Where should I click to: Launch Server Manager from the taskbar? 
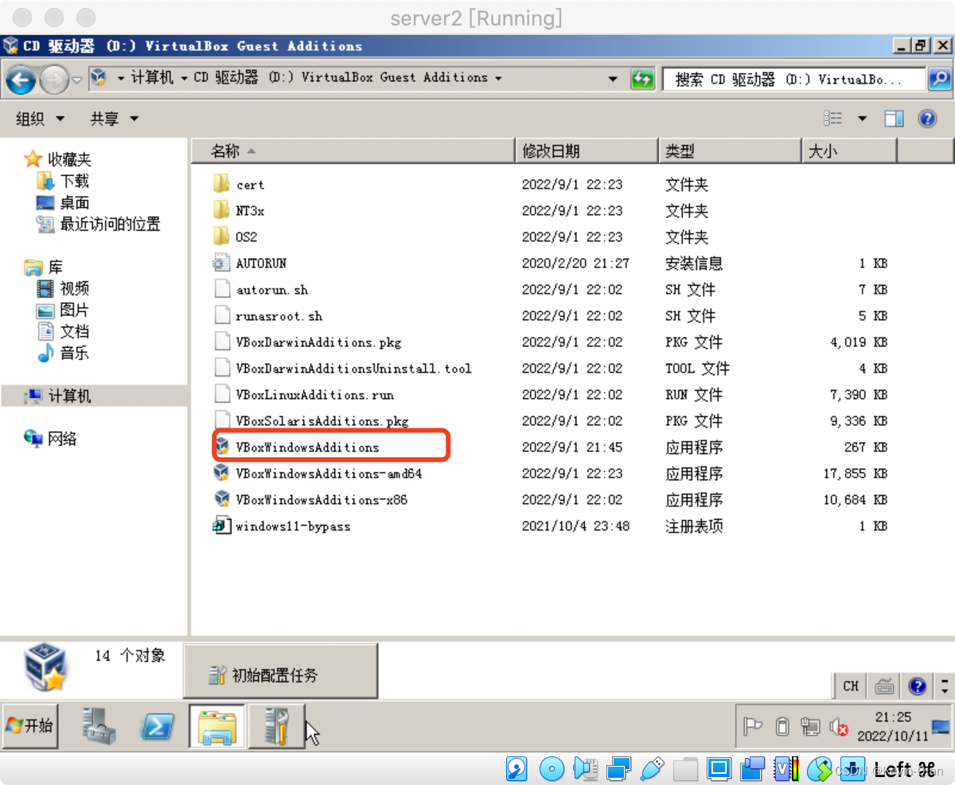tap(99, 726)
